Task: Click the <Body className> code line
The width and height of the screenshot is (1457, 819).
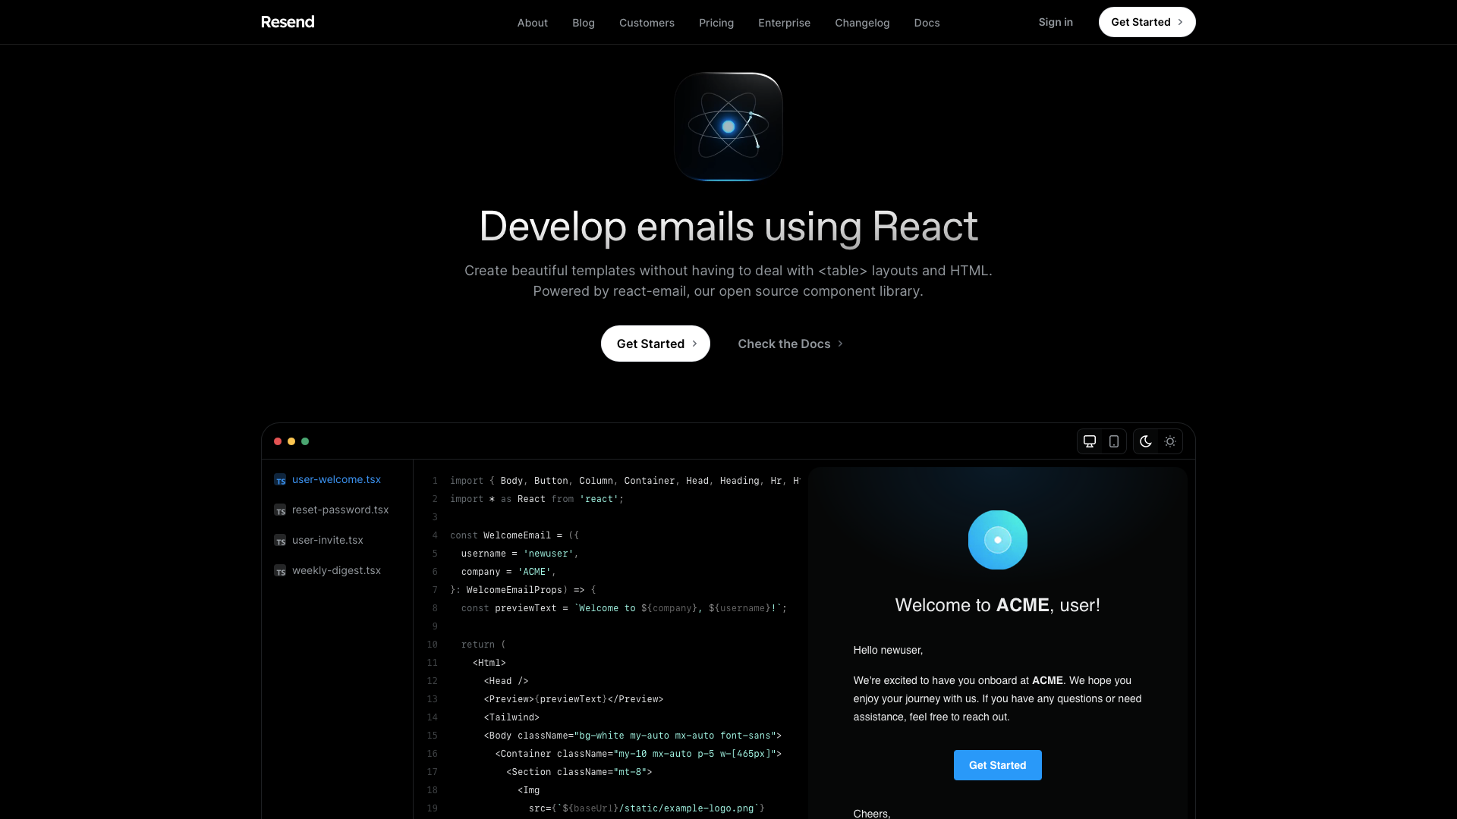Action: pos(633,736)
